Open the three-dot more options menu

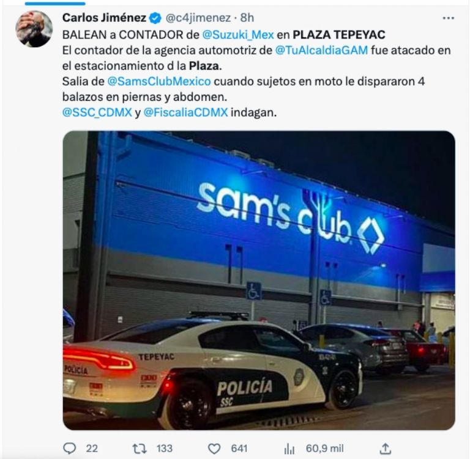click(448, 18)
